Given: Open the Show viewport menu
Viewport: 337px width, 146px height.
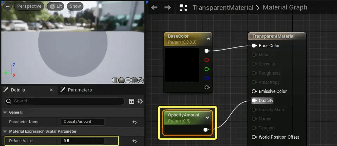Looking at the screenshot, I should (x=75, y=6).
